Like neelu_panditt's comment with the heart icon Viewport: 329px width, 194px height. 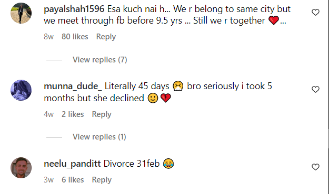pyautogui.click(x=315, y=167)
